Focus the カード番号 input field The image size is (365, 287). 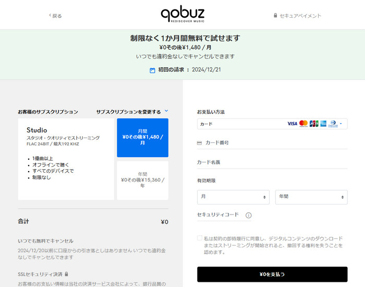click(272, 143)
